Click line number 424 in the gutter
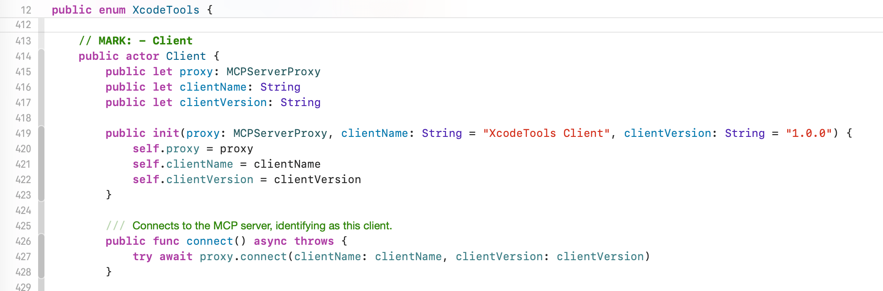The height and width of the screenshot is (291, 883). pos(23,210)
